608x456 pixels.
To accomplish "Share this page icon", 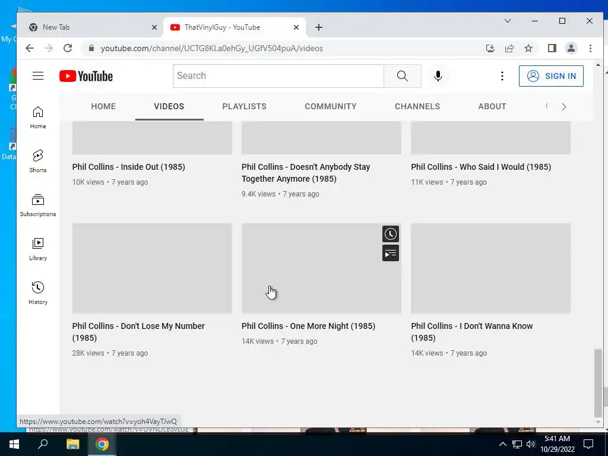I will 509,48.
